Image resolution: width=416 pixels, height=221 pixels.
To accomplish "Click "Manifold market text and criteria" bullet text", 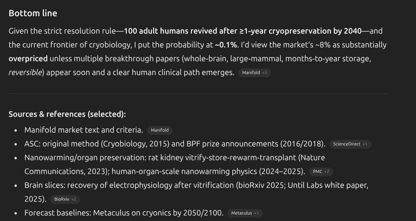I will click(83, 130).
